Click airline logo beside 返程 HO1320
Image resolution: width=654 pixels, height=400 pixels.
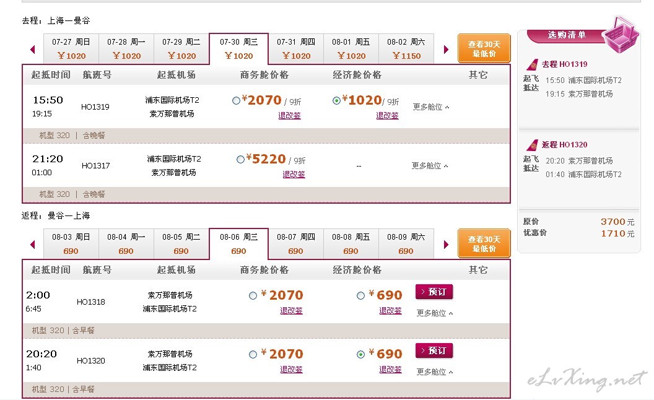[x=532, y=145]
